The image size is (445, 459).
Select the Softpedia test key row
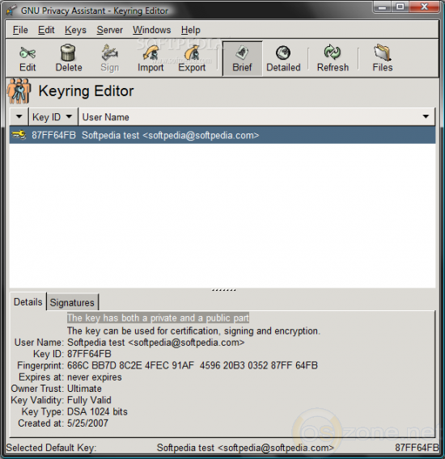(x=222, y=135)
